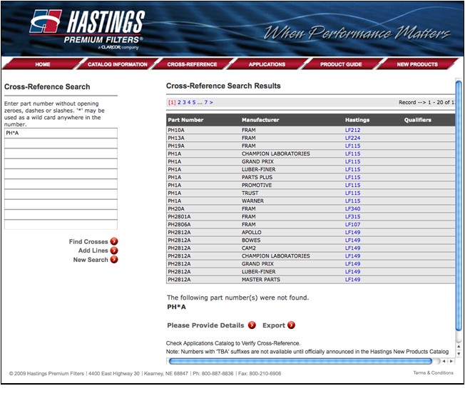
Task: Click the Hastings Premium Filters logo
Action: (88, 29)
